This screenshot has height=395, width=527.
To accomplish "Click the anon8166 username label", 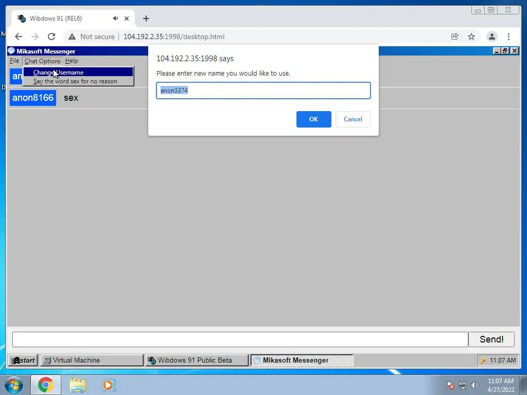I will [x=33, y=98].
